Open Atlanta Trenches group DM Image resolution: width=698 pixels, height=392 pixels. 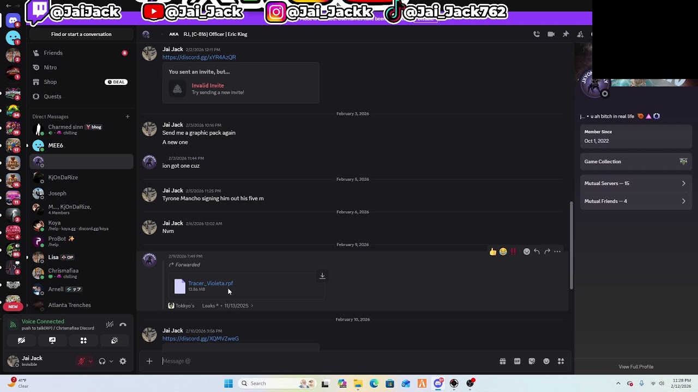pos(81,305)
